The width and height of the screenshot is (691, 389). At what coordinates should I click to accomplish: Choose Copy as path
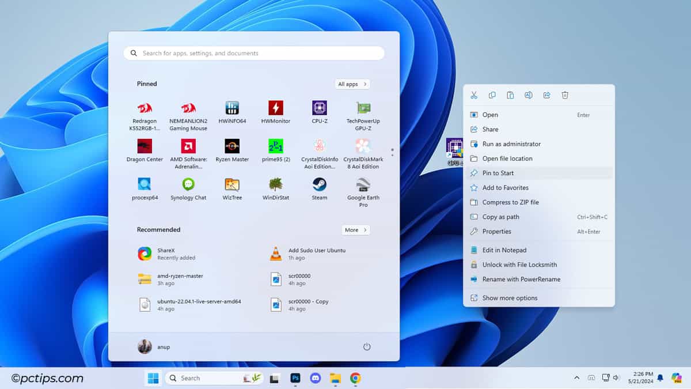pos(539,217)
